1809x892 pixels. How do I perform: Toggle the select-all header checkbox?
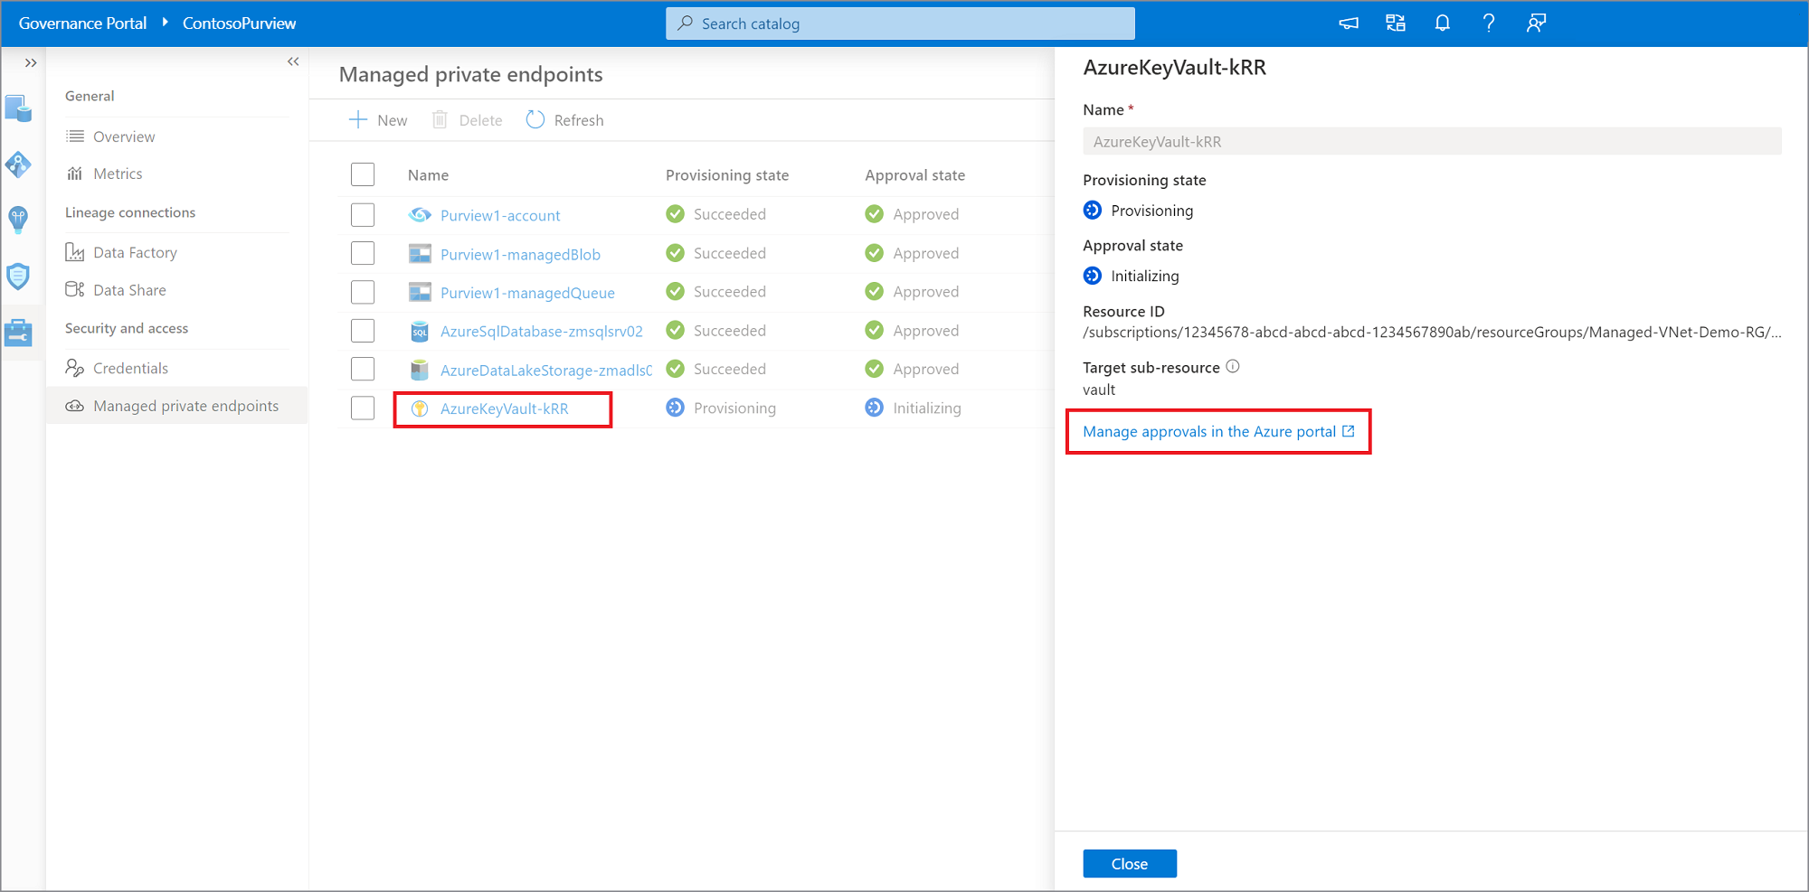(363, 174)
